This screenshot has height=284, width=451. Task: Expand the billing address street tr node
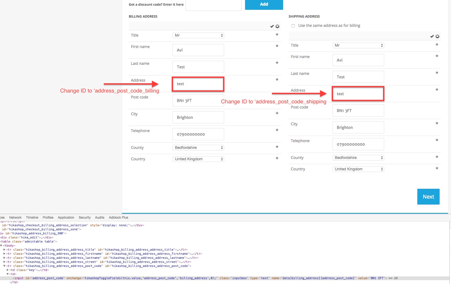click(4, 262)
